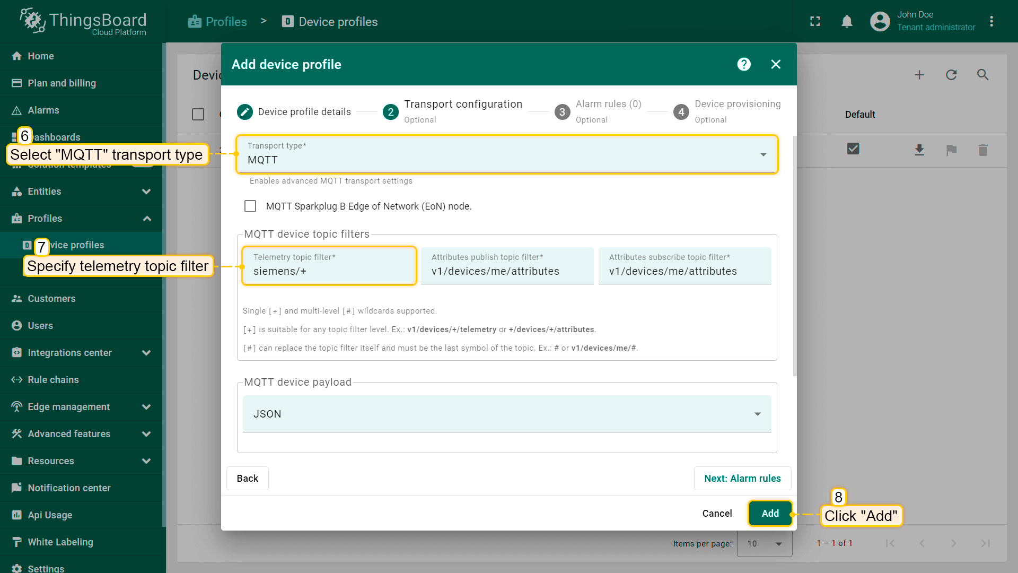Click the dialog's vertical scrollbar

pyautogui.click(x=794, y=255)
